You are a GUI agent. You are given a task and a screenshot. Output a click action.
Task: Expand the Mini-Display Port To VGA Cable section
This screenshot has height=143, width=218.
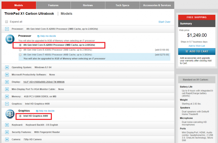coord(7,89)
